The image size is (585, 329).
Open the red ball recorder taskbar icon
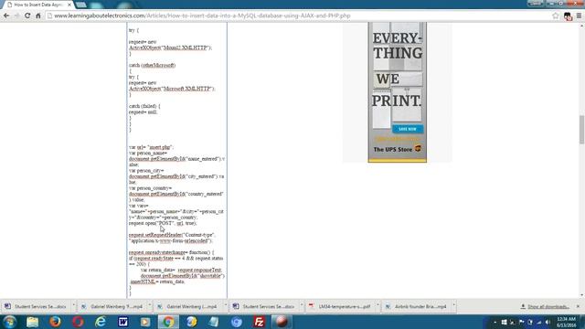tap(282, 322)
